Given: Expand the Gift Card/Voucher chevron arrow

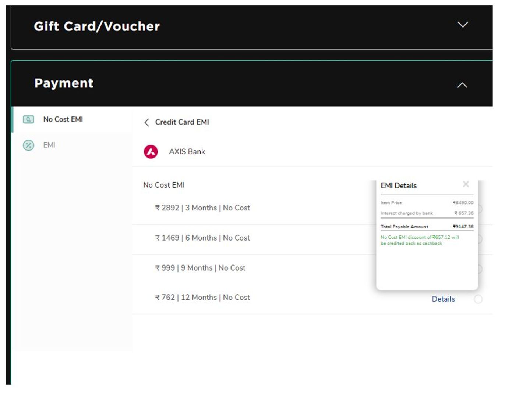Looking at the screenshot, I should [x=462, y=25].
